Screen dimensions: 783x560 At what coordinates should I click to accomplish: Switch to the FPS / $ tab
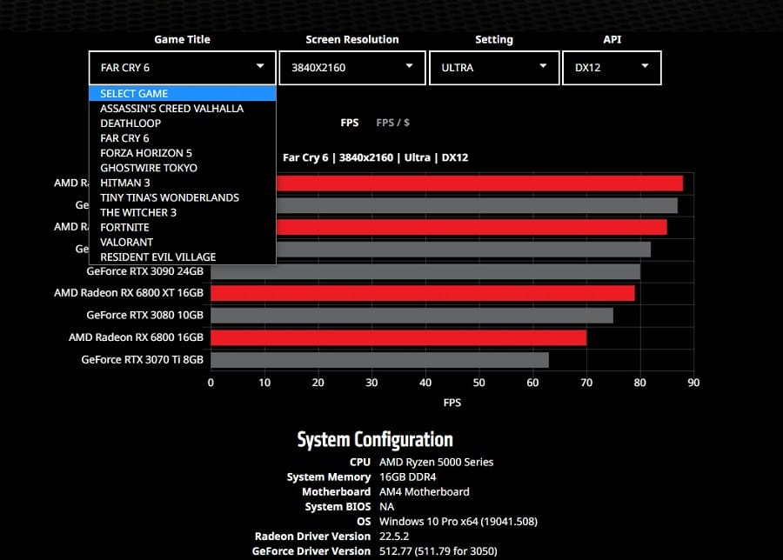pos(393,123)
